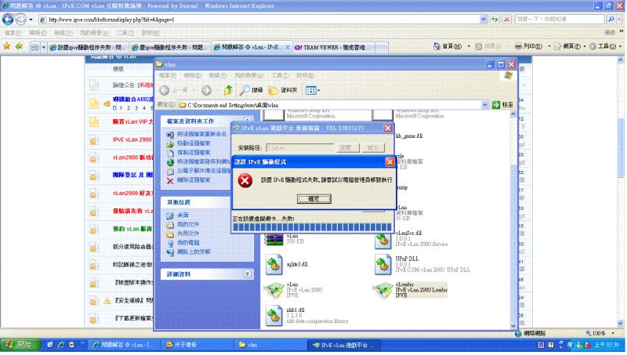Viewport: 627px width, 355px height.
Task: Click the Explorer address bar path field
Action: click(329, 105)
